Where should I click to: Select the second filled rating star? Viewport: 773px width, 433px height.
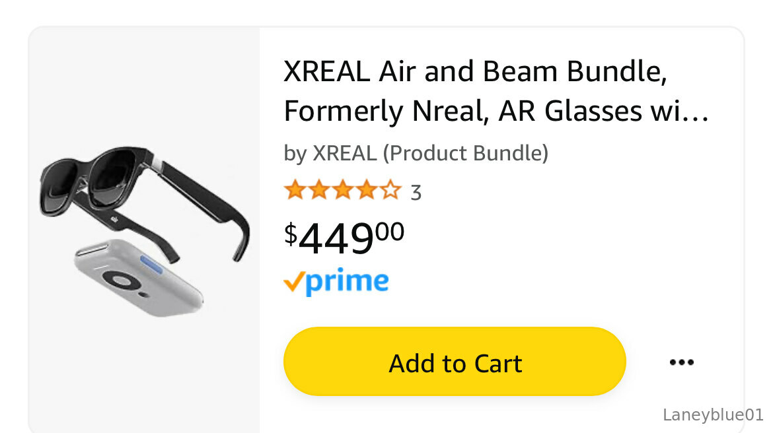[319, 189]
